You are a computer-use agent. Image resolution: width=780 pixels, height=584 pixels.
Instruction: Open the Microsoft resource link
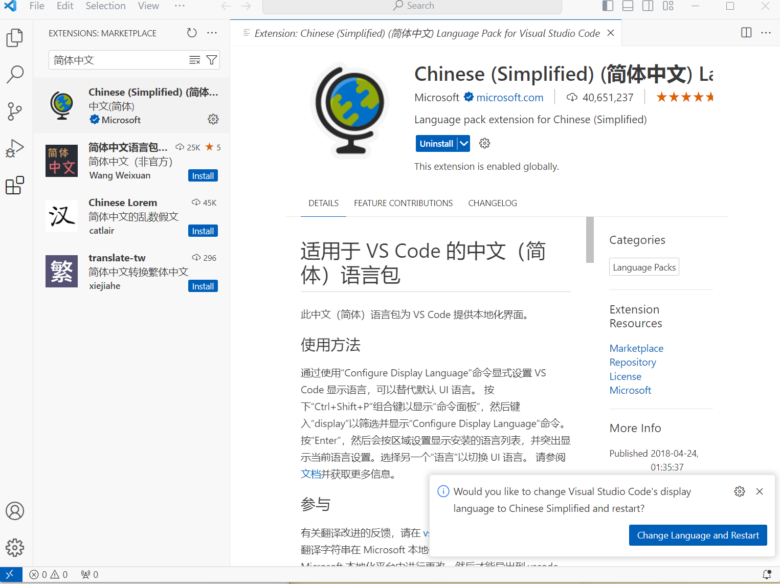click(x=630, y=390)
